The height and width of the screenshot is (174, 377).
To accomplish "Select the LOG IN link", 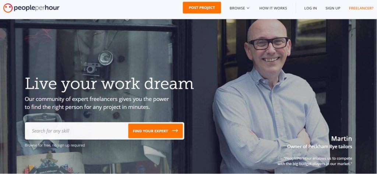I will 310,8.
